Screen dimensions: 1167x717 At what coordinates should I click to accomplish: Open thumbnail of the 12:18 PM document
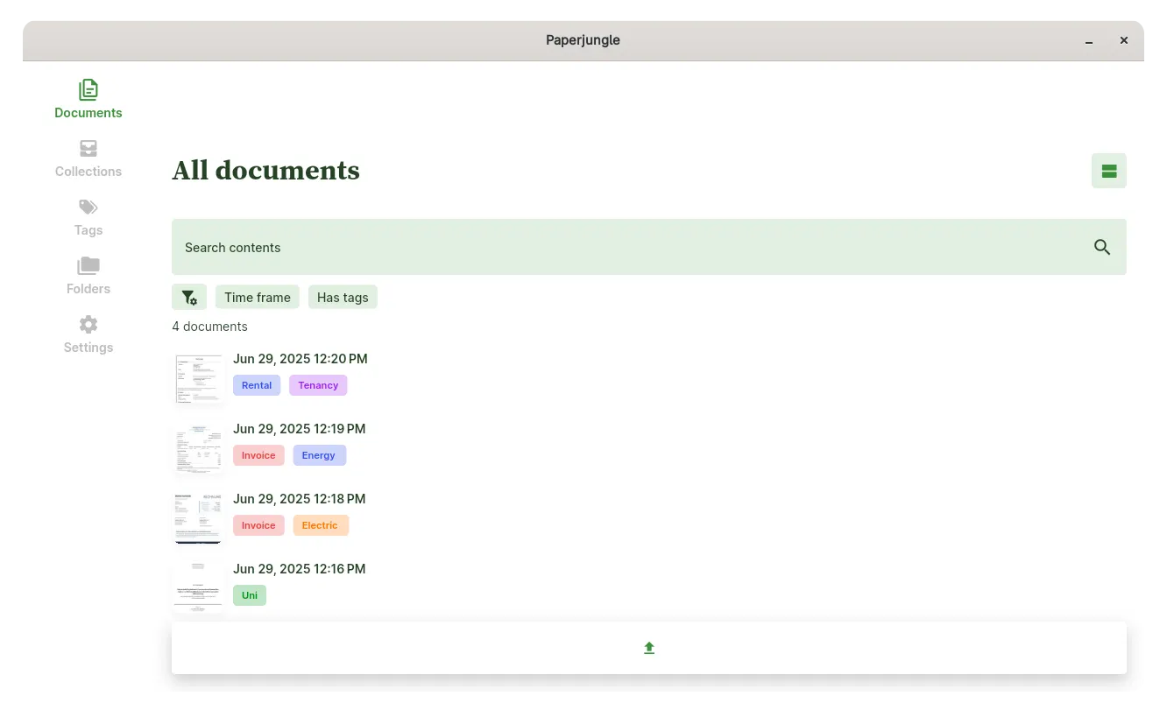point(199,517)
